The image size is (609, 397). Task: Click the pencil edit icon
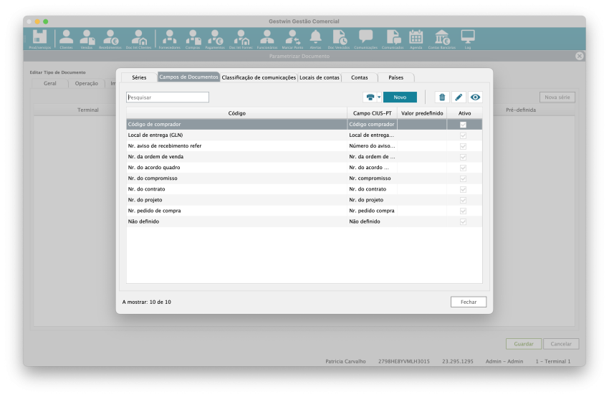click(459, 97)
